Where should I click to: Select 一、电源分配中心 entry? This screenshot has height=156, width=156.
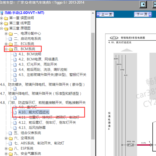27,34
